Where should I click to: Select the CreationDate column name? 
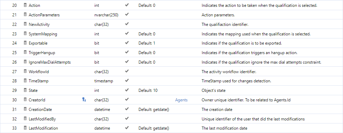coord(40,110)
